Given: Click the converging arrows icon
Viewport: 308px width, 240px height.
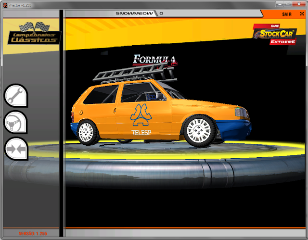Looking at the screenshot, I should pyautogui.click(x=16, y=149).
